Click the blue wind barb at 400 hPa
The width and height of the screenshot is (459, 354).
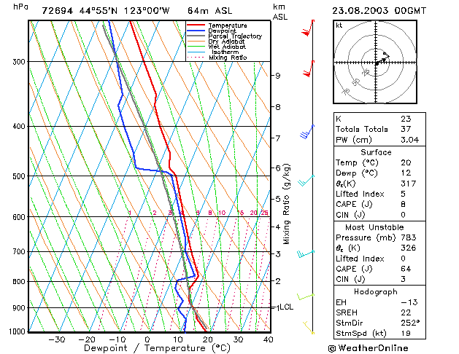coord(306,132)
